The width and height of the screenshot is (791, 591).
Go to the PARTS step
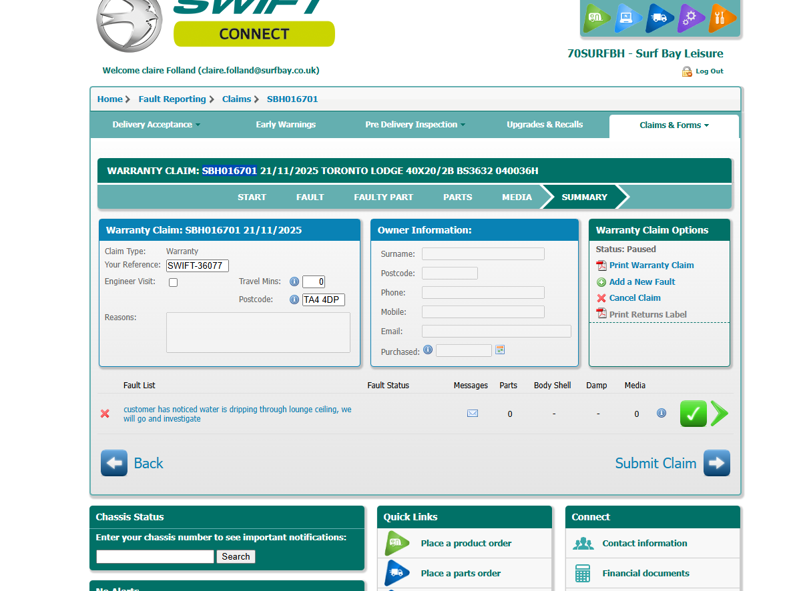coord(457,197)
